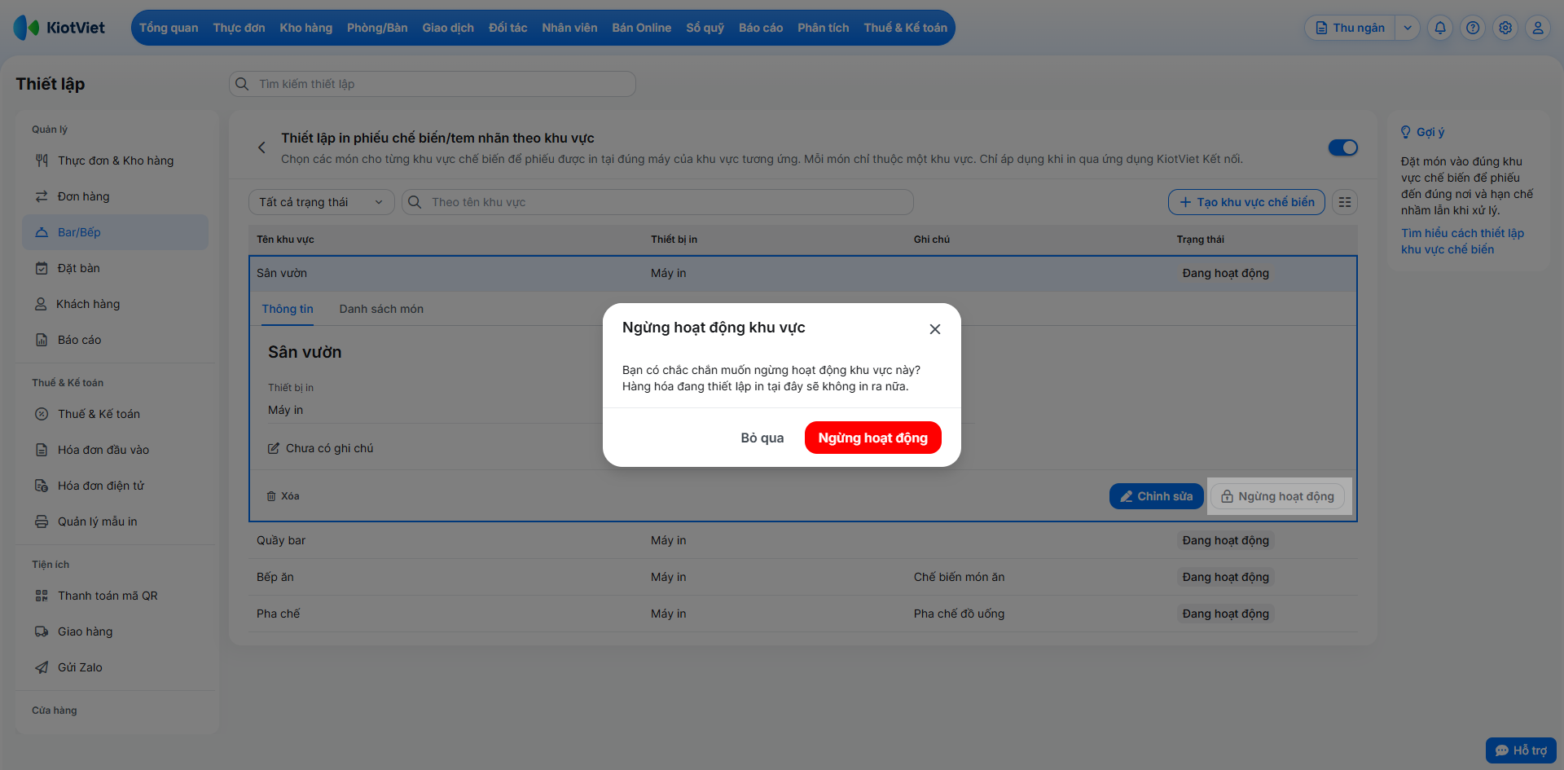The height and width of the screenshot is (770, 1564).
Task: Open the Thực đơn menu
Action: tap(239, 28)
